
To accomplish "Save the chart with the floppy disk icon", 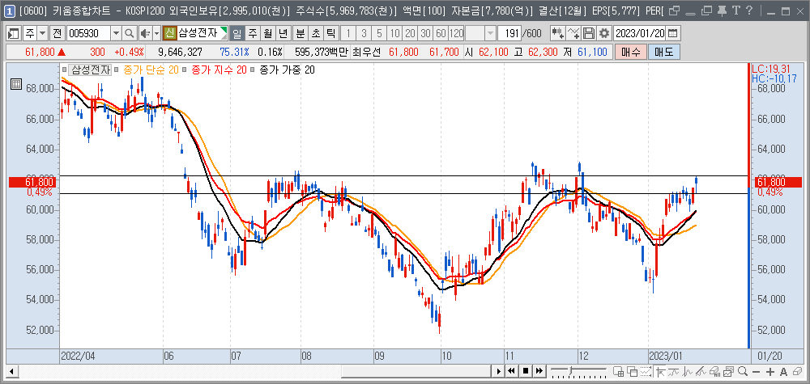I will [x=588, y=34].
